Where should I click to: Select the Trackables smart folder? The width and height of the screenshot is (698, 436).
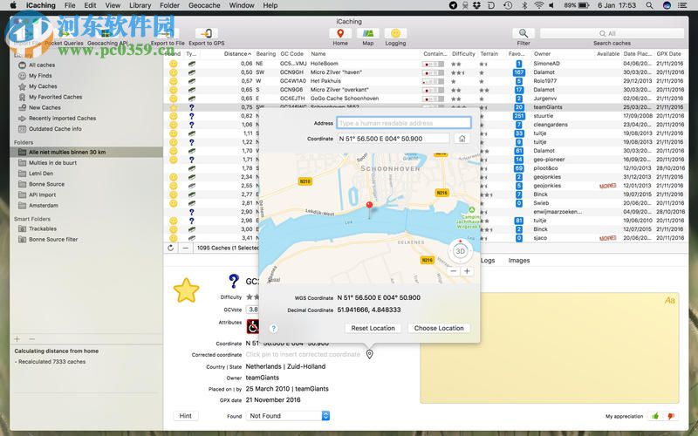43,228
